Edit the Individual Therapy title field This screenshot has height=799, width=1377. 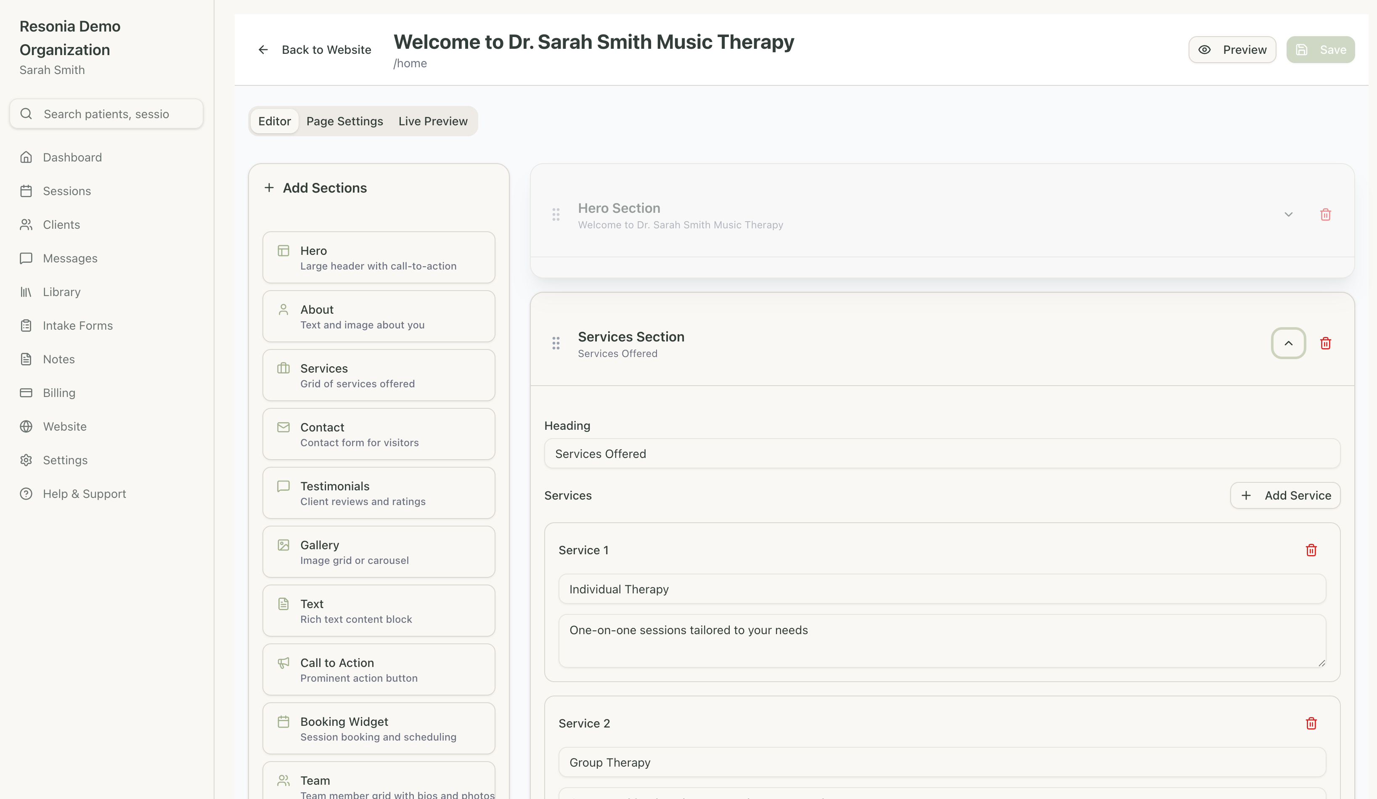[x=942, y=589]
